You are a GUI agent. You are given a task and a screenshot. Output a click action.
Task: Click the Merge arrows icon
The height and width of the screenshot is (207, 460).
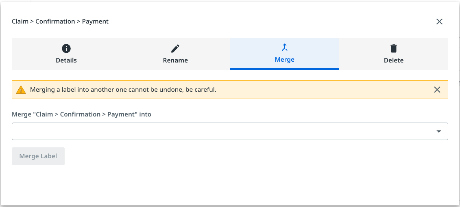click(x=285, y=47)
